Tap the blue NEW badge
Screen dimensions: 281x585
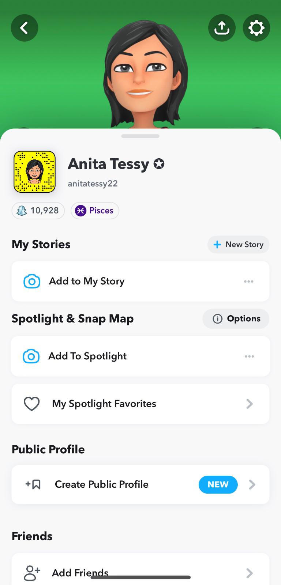[218, 484]
